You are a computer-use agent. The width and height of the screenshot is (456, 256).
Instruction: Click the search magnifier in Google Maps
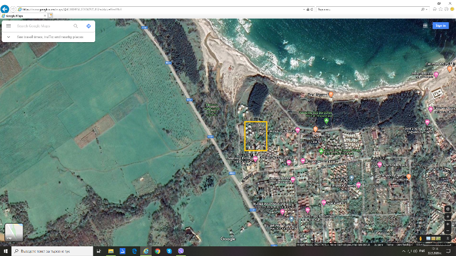pos(76,26)
